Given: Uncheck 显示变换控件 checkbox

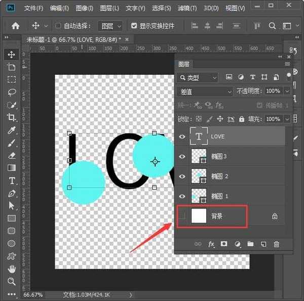Looking at the screenshot, I should (x=134, y=25).
